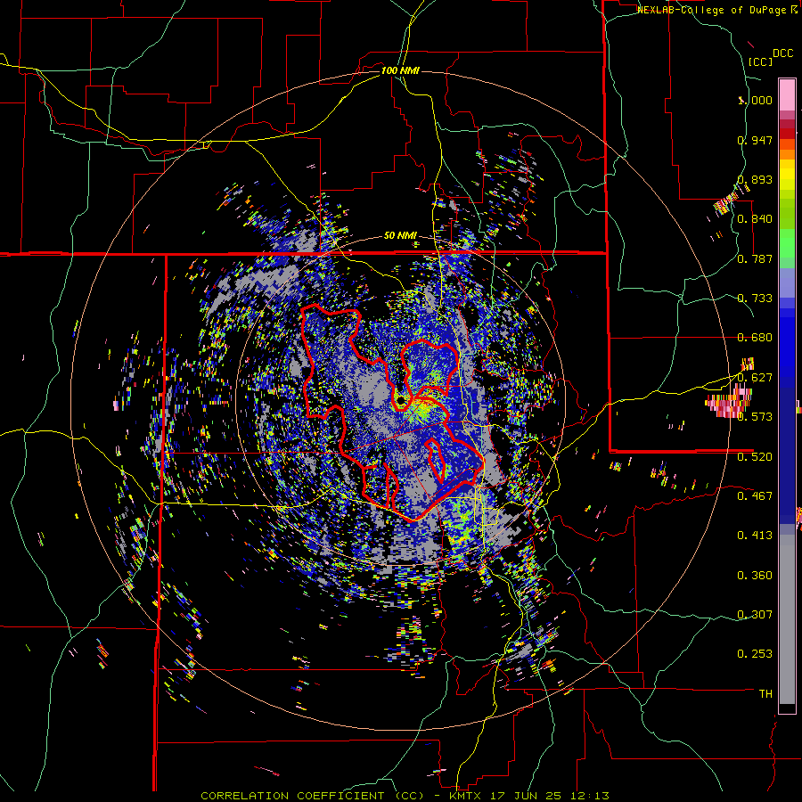Click the TH threshold label on the scale

pos(765,694)
